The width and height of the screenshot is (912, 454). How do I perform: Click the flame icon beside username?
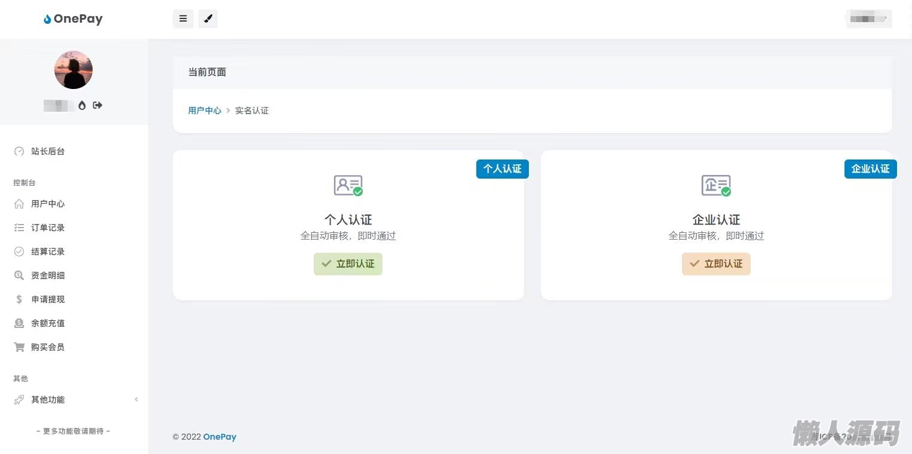coord(82,106)
